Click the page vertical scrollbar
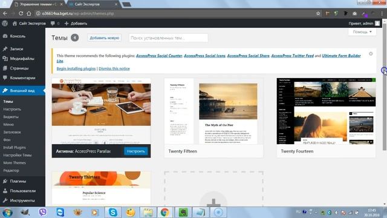387x218 pixels. [385, 87]
